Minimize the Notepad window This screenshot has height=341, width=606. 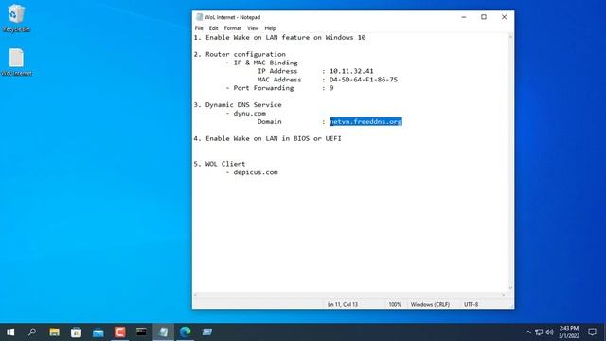(464, 17)
